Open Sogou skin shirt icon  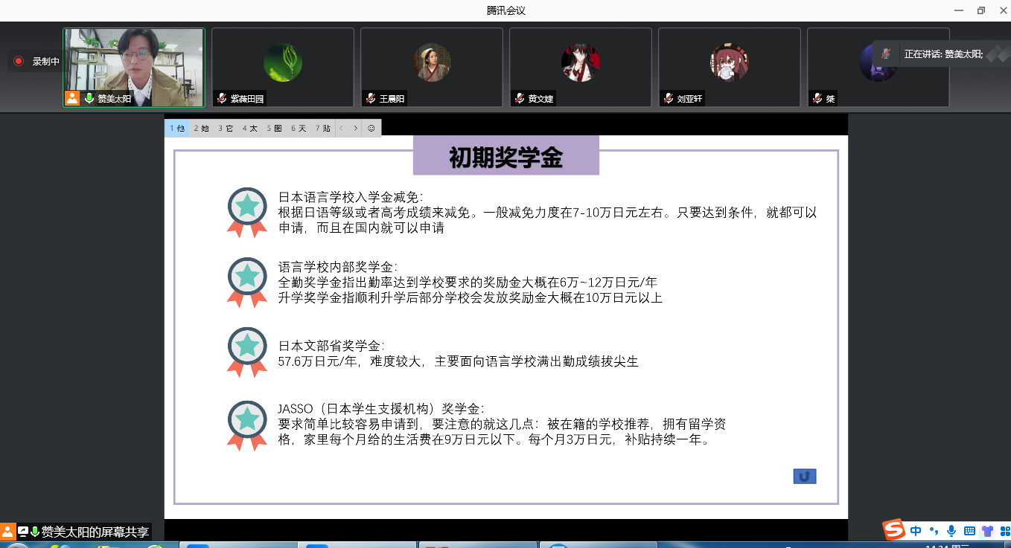(987, 531)
